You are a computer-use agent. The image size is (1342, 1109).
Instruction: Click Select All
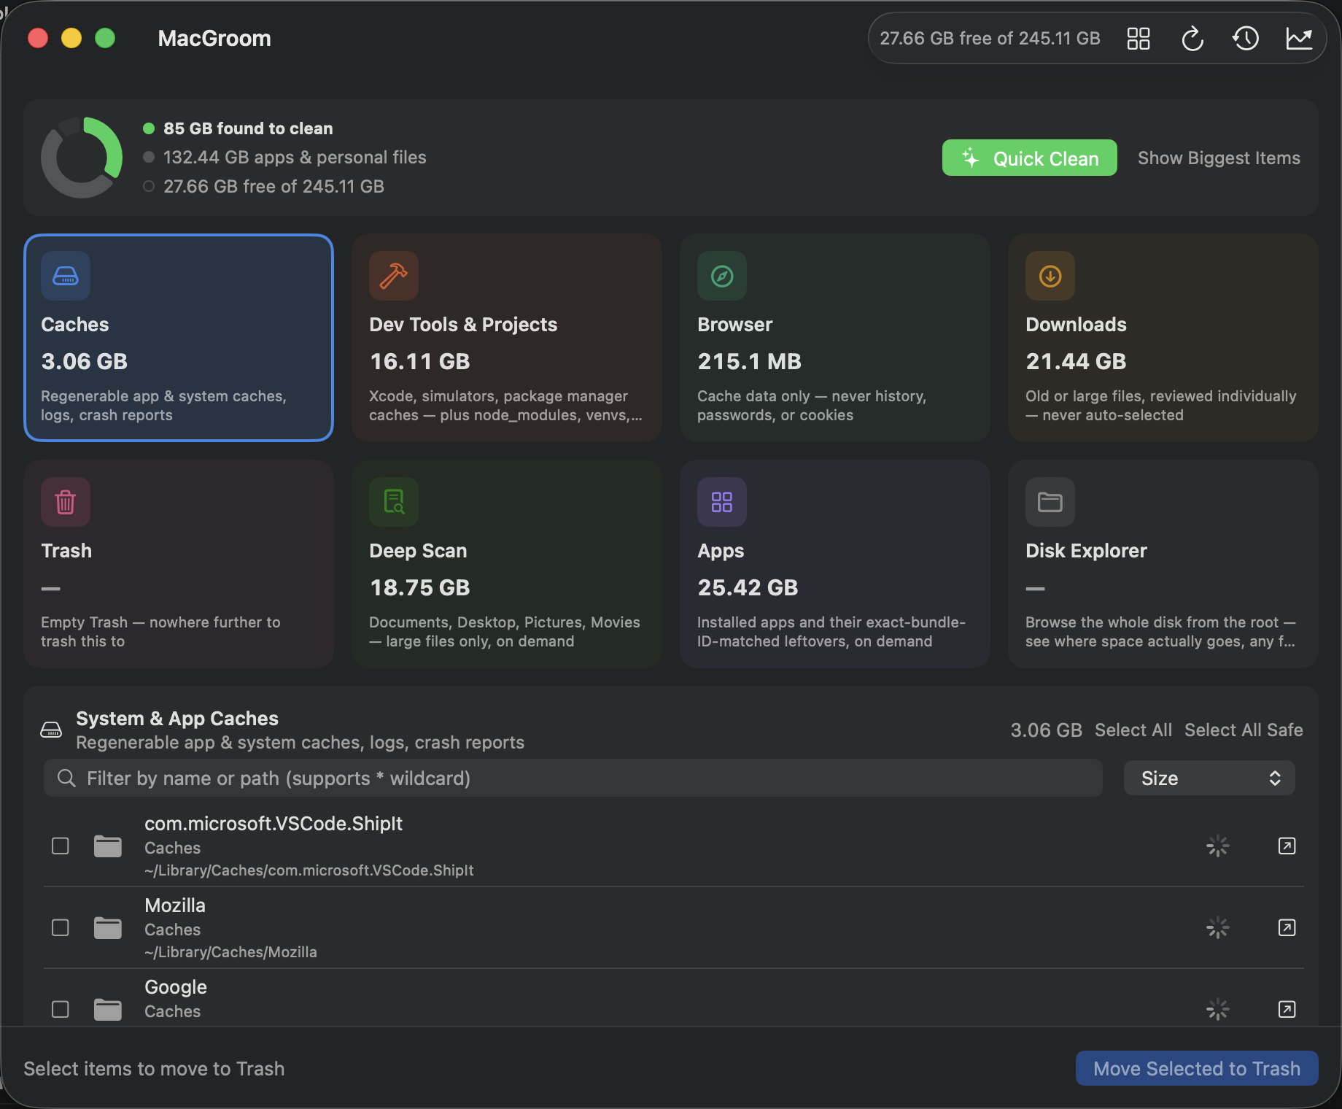point(1133,730)
